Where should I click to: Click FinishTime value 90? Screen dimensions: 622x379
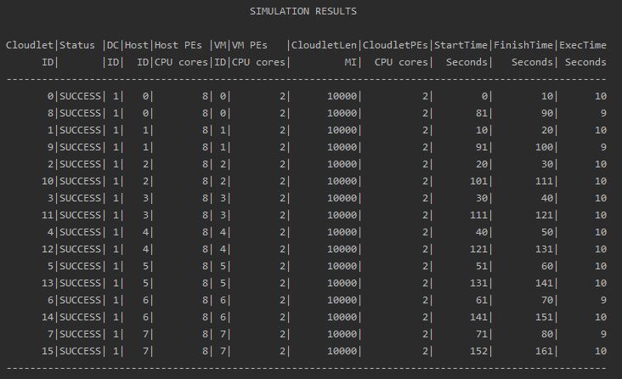547,114
